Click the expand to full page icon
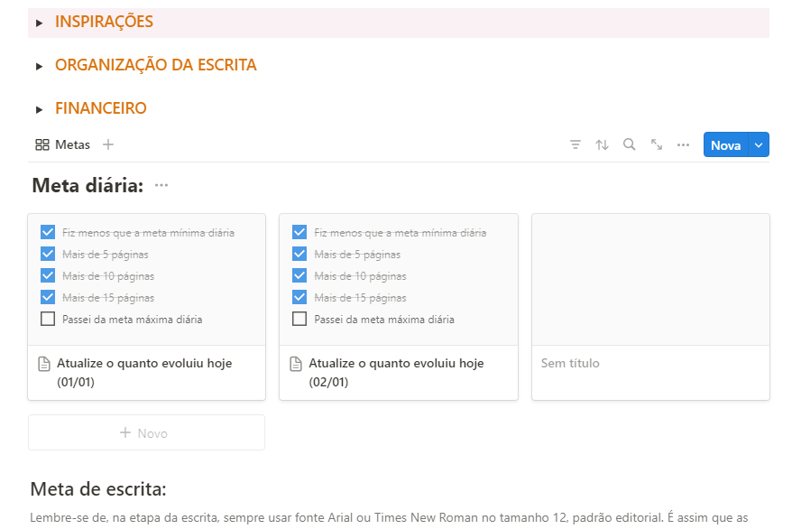 pos(657,144)
